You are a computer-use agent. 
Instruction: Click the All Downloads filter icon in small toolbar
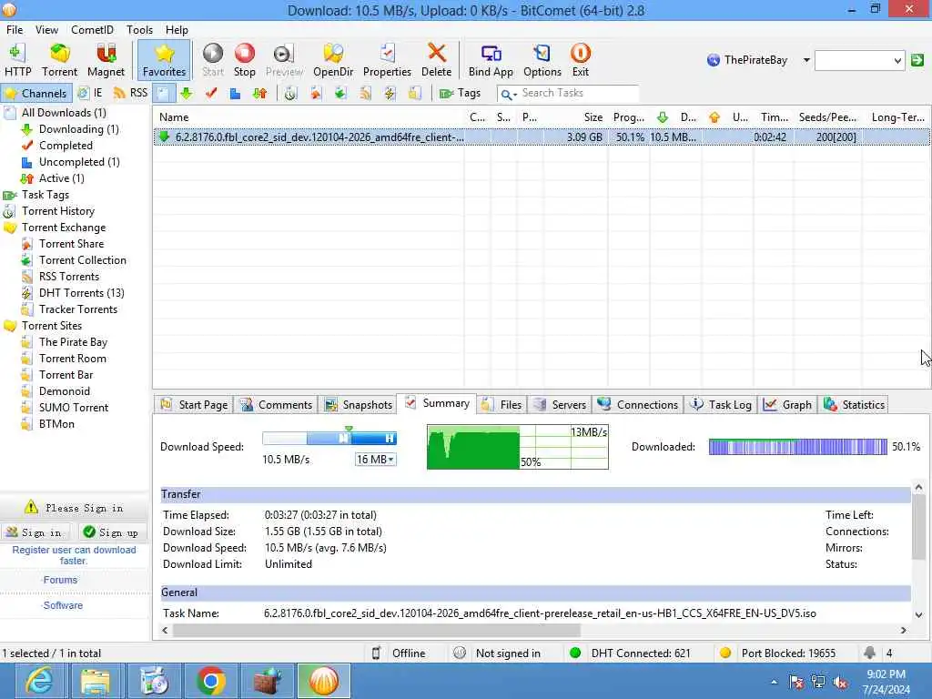pyautogui.click(x=163, y=94)
